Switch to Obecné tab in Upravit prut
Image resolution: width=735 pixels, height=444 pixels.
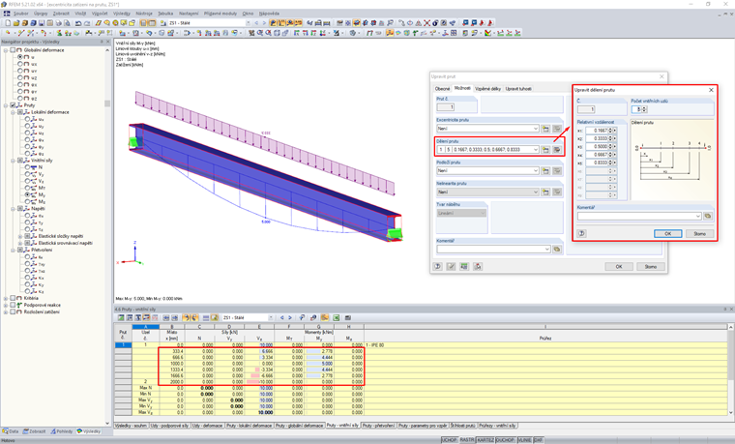point(442,89)
